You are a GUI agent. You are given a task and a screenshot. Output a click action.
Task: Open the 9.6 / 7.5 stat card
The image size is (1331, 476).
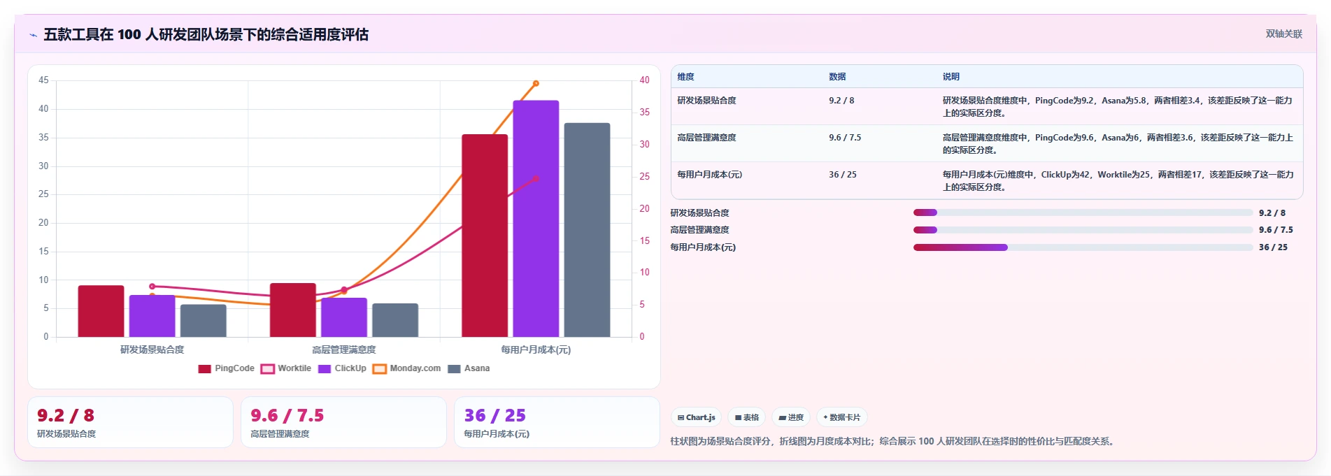[343, 422]
